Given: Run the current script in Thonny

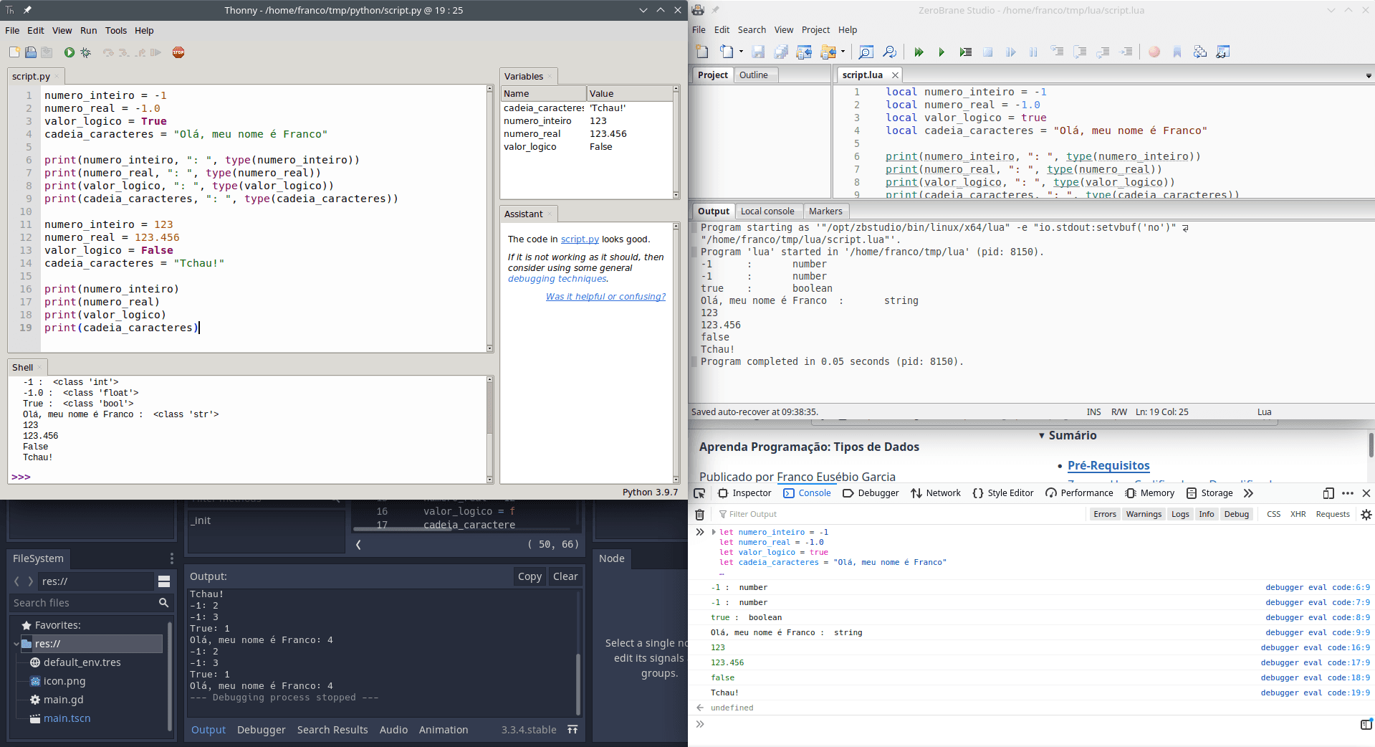Looking at the screenshot, I should coord(69,52).
